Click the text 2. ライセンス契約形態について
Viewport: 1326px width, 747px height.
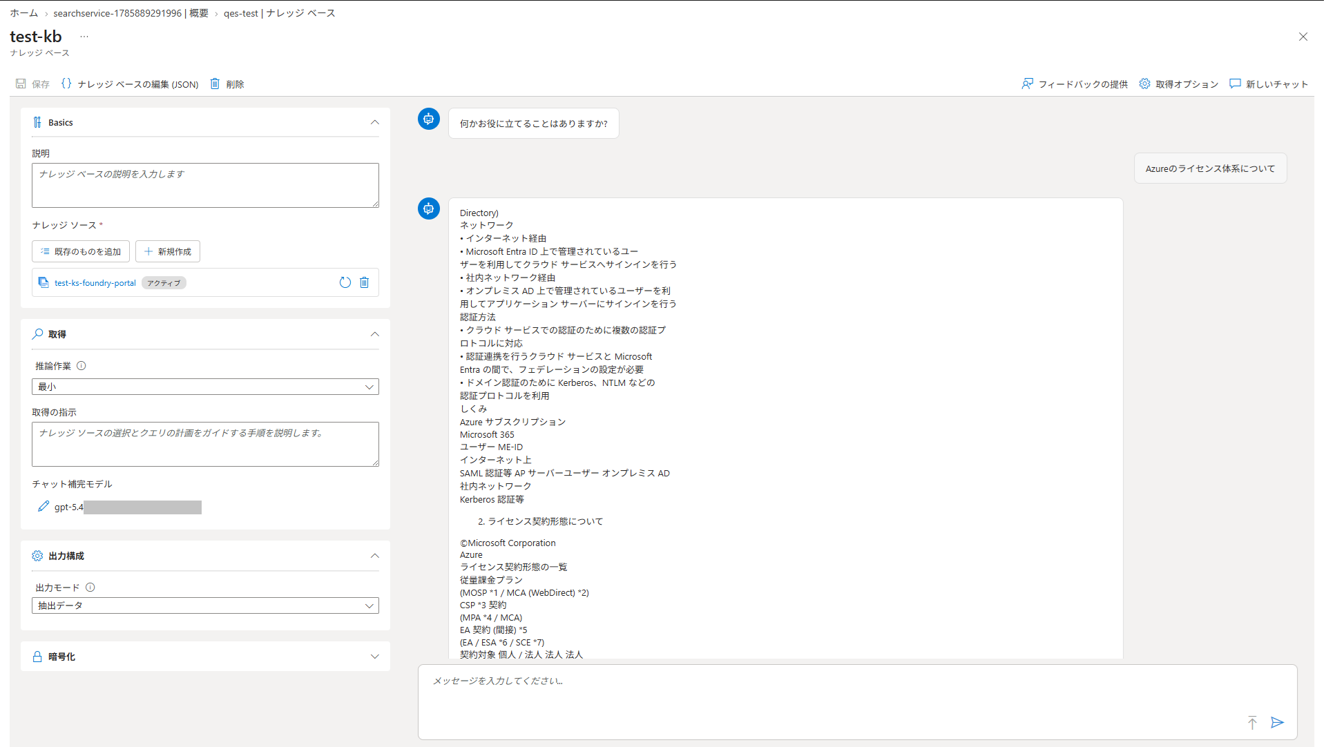click(540, 521)
